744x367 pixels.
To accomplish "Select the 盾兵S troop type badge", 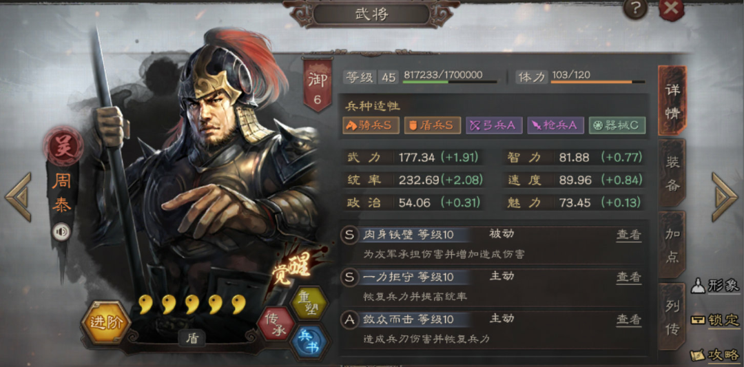I will click(x=432, y=125).
